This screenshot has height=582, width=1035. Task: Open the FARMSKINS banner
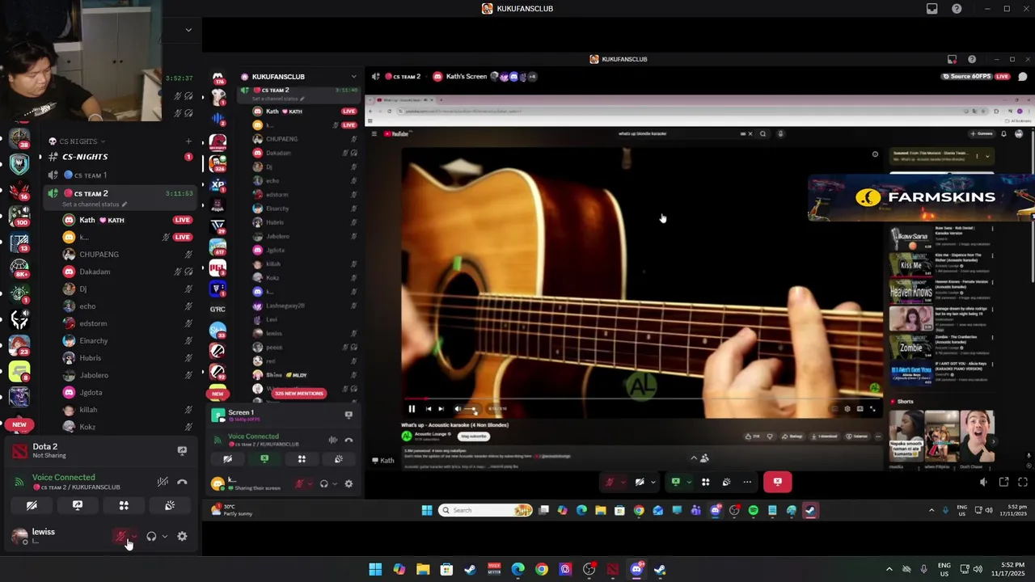coord(921,197)
